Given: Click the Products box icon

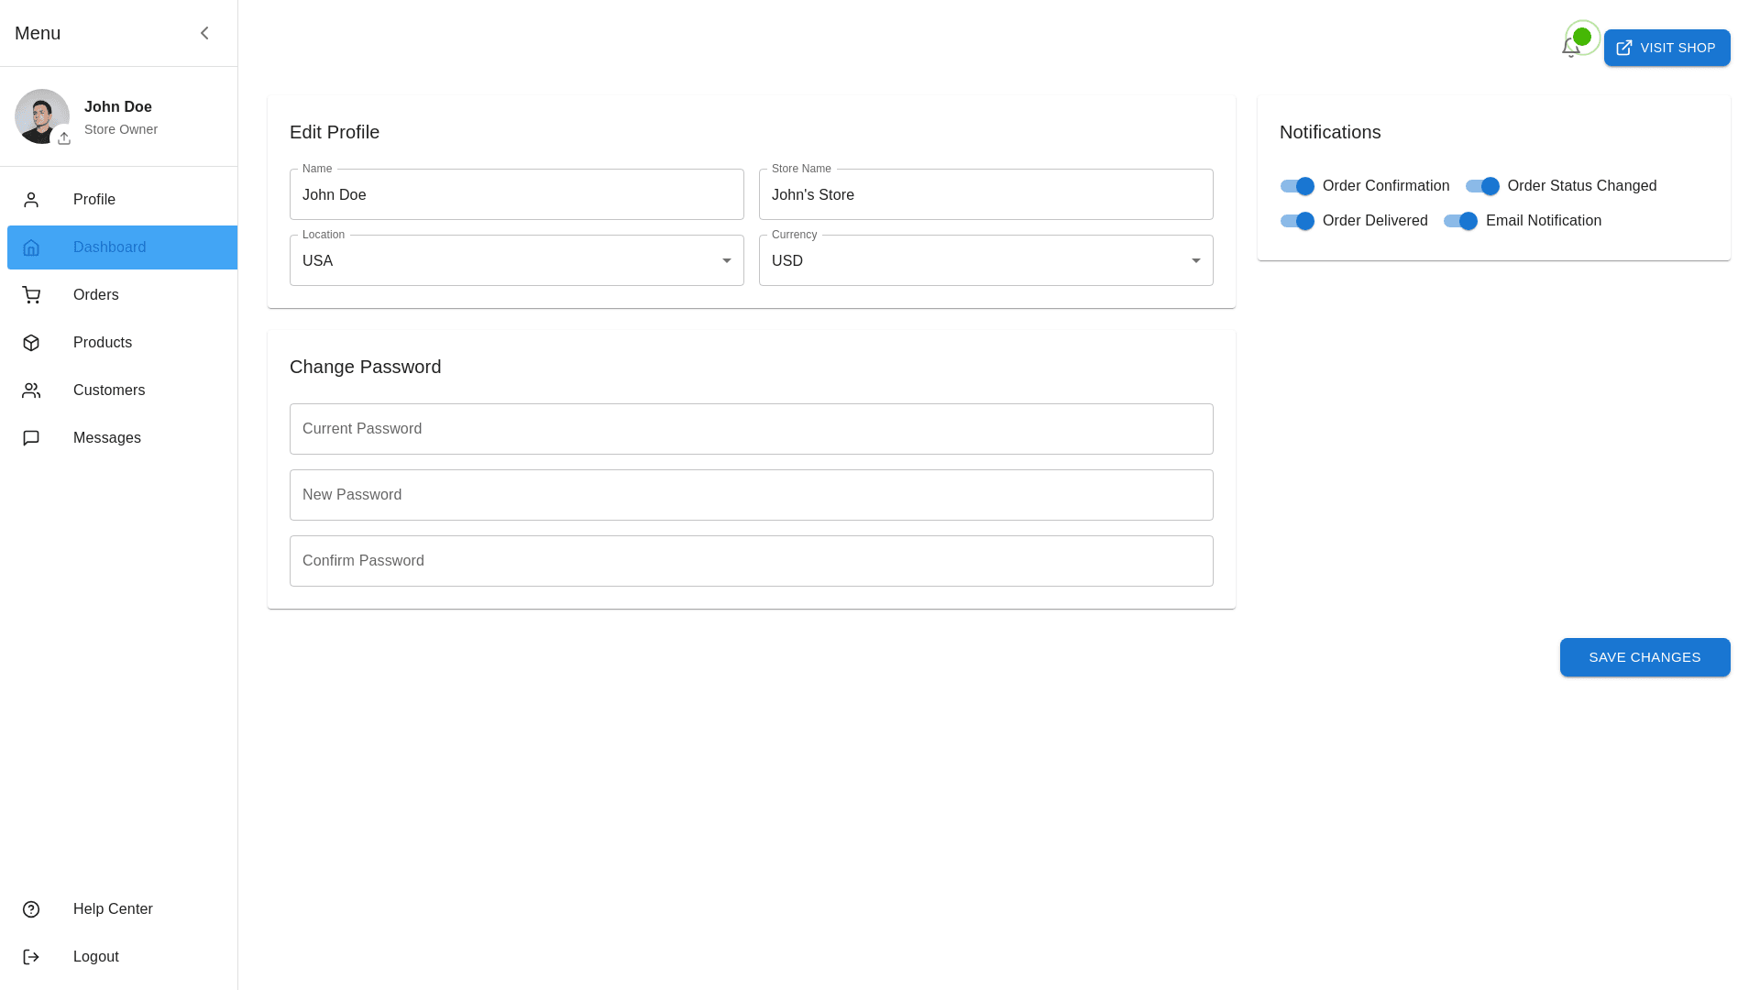Looking at the screenshot, I should (32, 343).
